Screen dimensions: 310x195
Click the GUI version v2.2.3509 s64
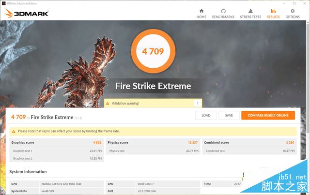(147, 191)
